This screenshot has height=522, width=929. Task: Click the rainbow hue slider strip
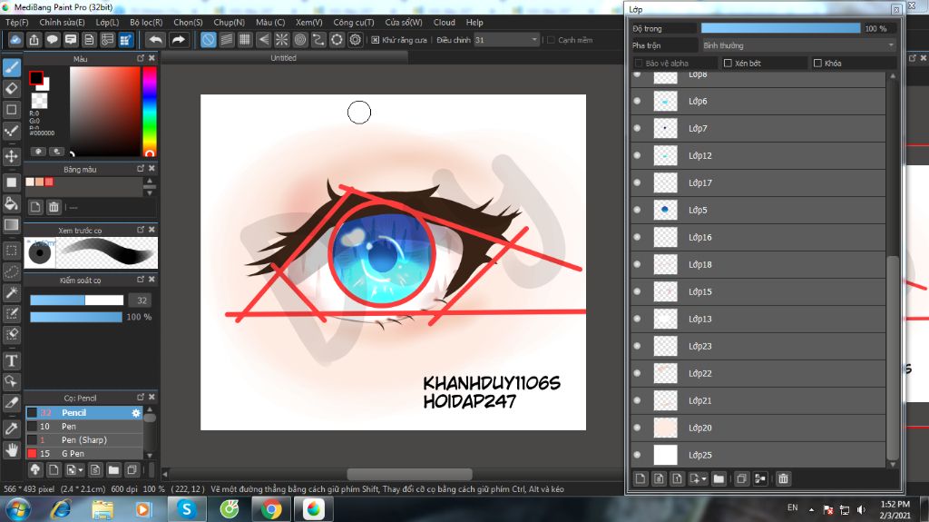click(x=150, y=111)
